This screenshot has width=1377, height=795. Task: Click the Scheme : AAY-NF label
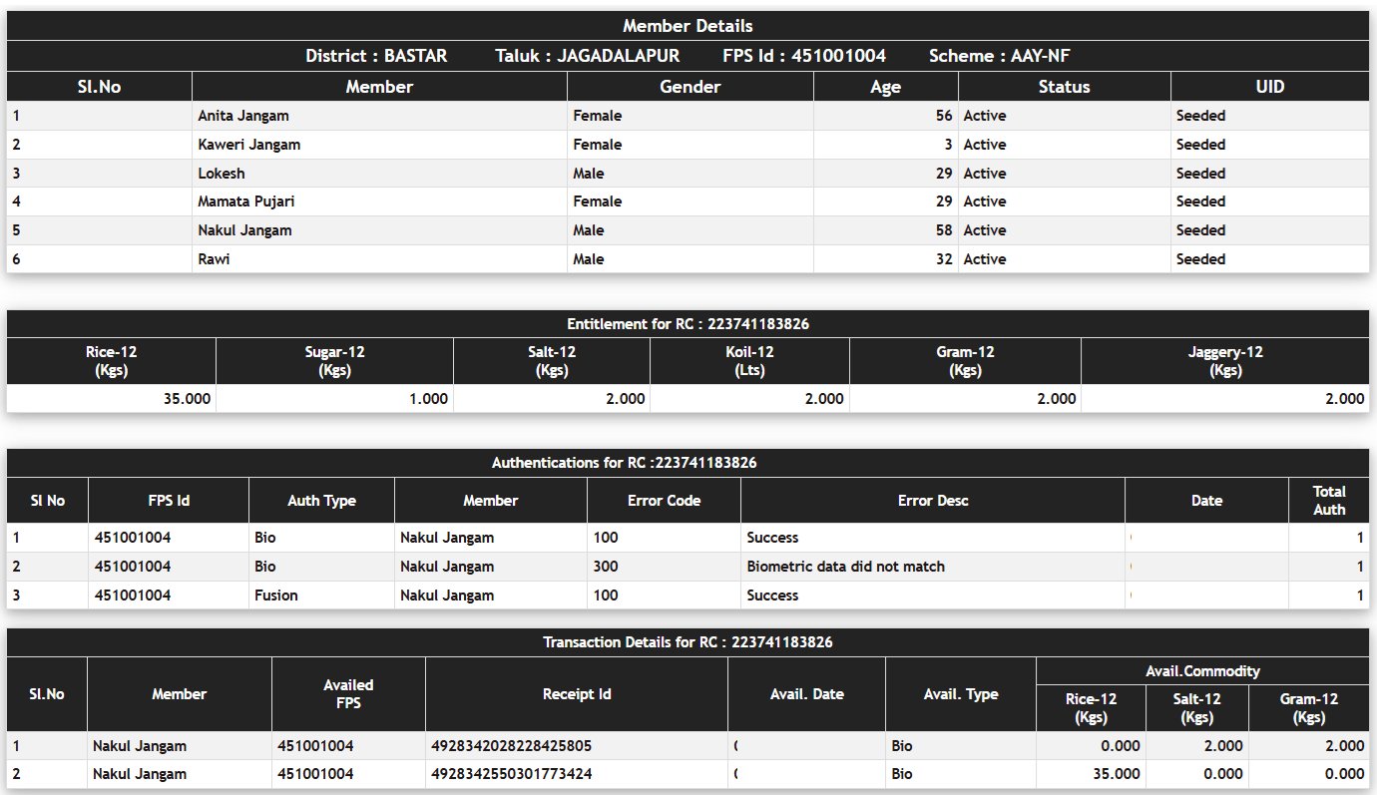click(999, 56)
